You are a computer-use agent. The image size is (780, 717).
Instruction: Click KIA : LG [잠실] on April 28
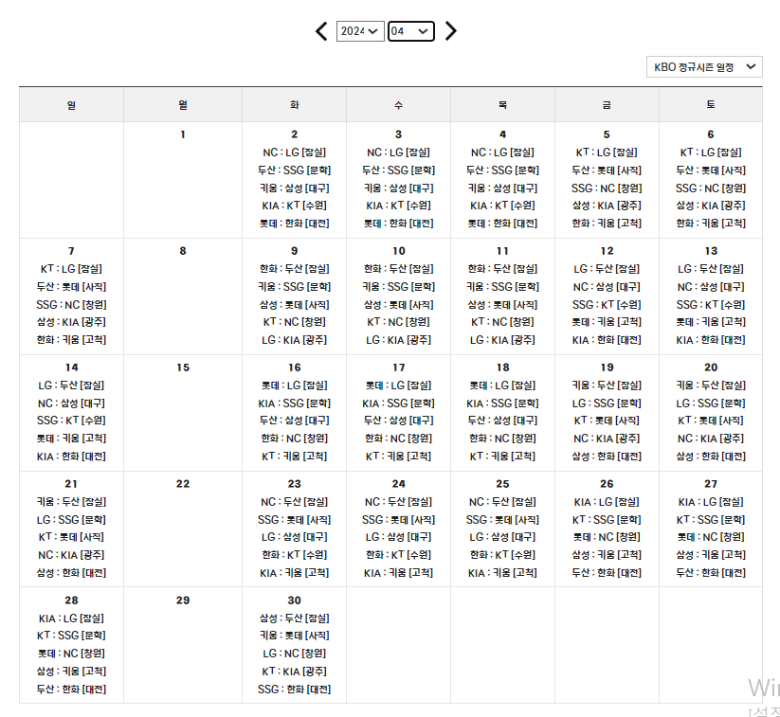pos(71,618)
